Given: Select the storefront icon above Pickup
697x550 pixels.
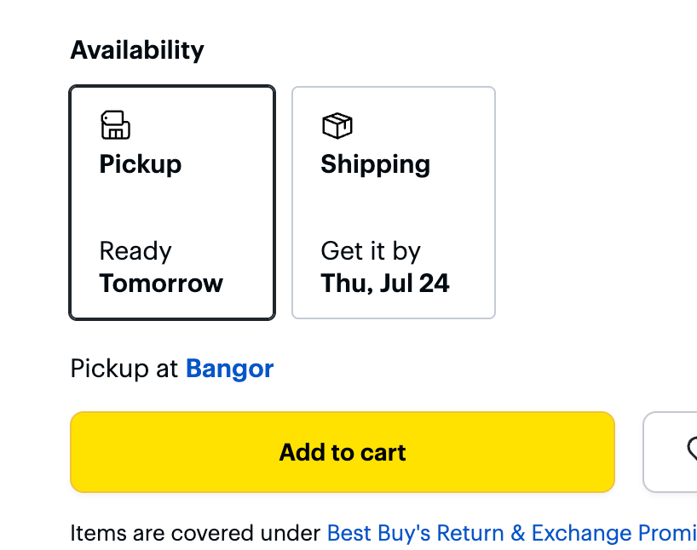Looking at the screenshot, I should click(116, 125).
